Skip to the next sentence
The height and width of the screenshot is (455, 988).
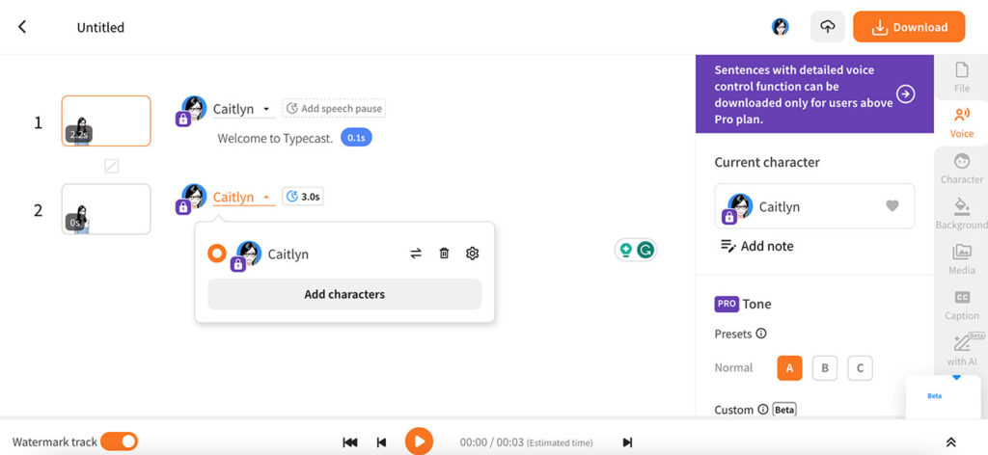coord(627,442)
